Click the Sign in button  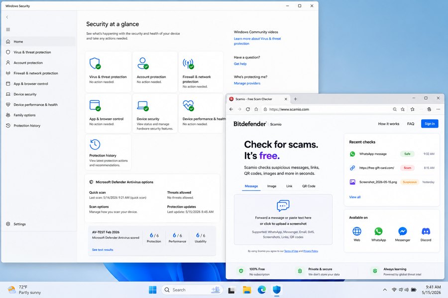(430, 124)
